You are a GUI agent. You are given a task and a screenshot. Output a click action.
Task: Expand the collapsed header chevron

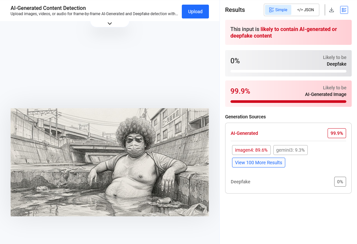(110, 23)
